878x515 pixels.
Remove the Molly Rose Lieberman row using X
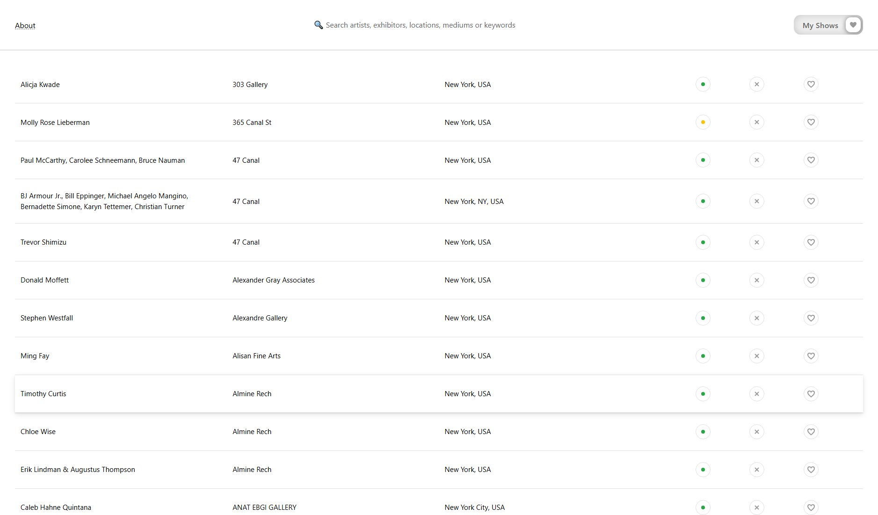coord(757,122)
